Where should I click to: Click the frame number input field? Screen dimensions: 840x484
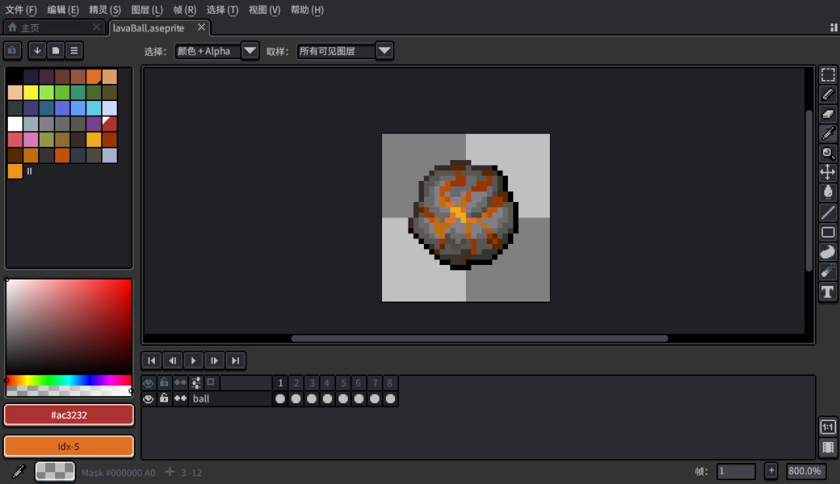736,471
